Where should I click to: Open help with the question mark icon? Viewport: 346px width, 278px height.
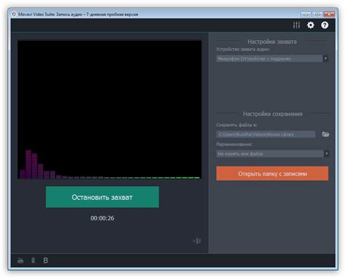tap(325, 25)
